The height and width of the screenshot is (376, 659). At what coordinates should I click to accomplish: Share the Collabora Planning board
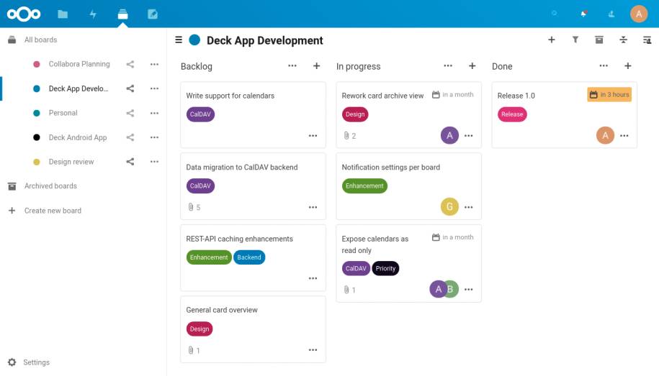tap(130, 64)
